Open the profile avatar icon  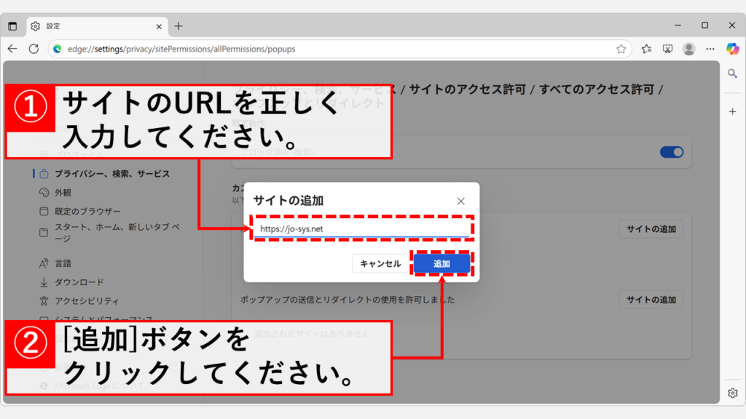(x=689, y=49)
